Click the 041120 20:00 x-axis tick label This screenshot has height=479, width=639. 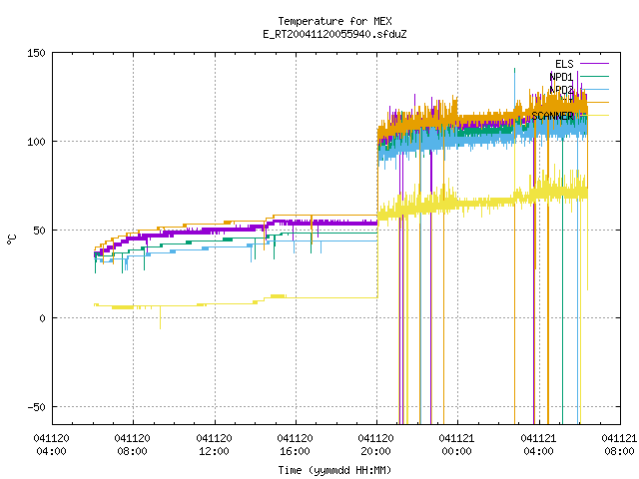click(x=375, y=444)
